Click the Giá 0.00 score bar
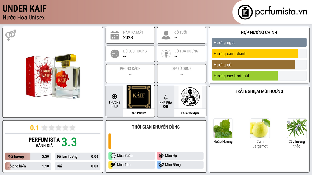This screenshot has width=312, height=175. tap(77, 166)
